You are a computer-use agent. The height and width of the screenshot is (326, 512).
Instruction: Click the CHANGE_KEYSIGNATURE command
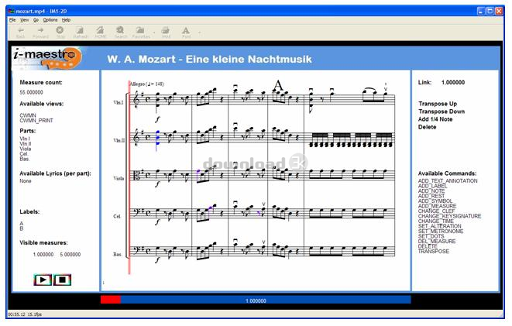point(449,216)
